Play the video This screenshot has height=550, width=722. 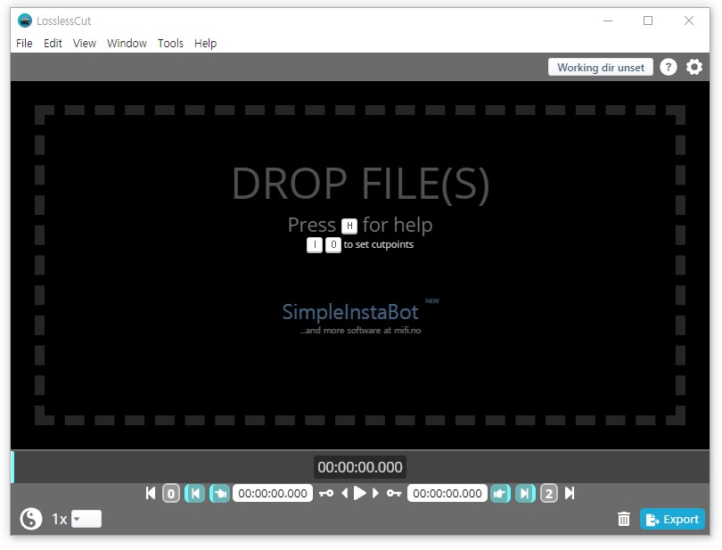click(x=359, y=493)
